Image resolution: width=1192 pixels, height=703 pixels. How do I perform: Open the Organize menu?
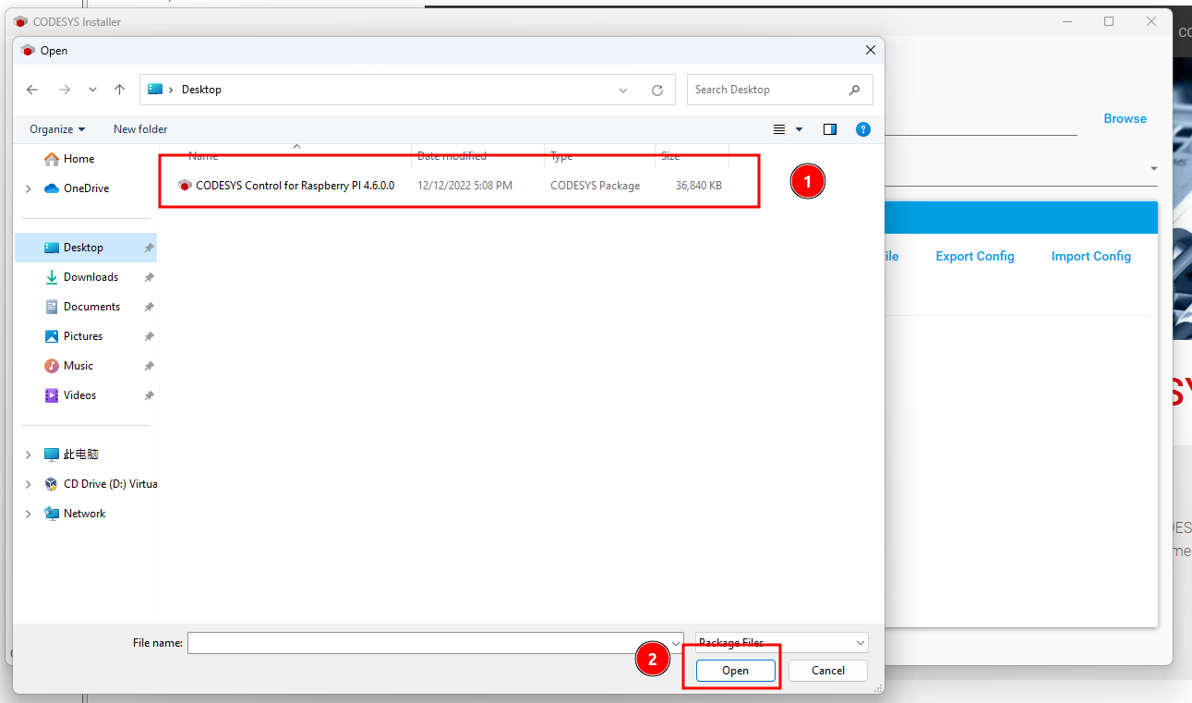click(x=57, y=129)
